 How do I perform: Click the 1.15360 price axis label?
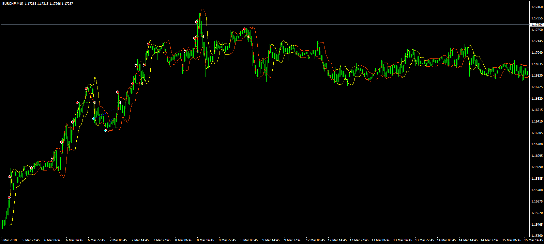pyautogui.click(x=537, y=236)
